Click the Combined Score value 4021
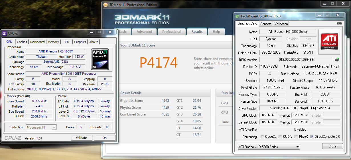Viewport: 351px width, 160px height. click(x=165, y=114)
